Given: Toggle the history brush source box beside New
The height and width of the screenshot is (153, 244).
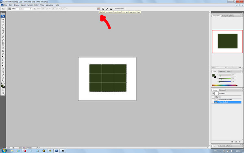Looking at the screenshot, I should tap(213, 97).
